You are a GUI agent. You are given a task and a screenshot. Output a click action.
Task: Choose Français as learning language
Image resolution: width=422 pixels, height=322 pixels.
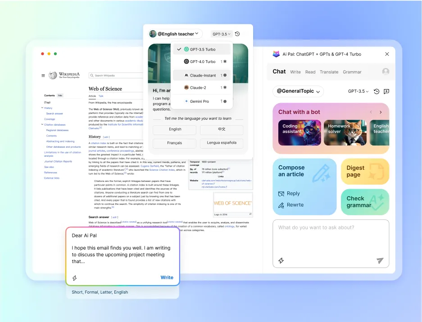(x=174, y=143)
